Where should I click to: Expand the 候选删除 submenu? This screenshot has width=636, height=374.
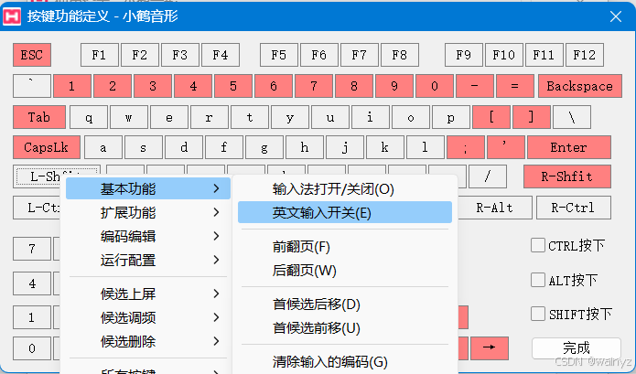(x=148, y=342)
